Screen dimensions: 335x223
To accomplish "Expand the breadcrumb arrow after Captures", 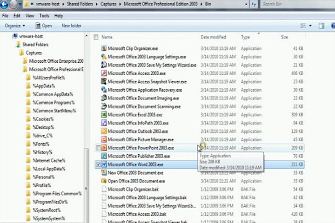I will pos(120,4).
